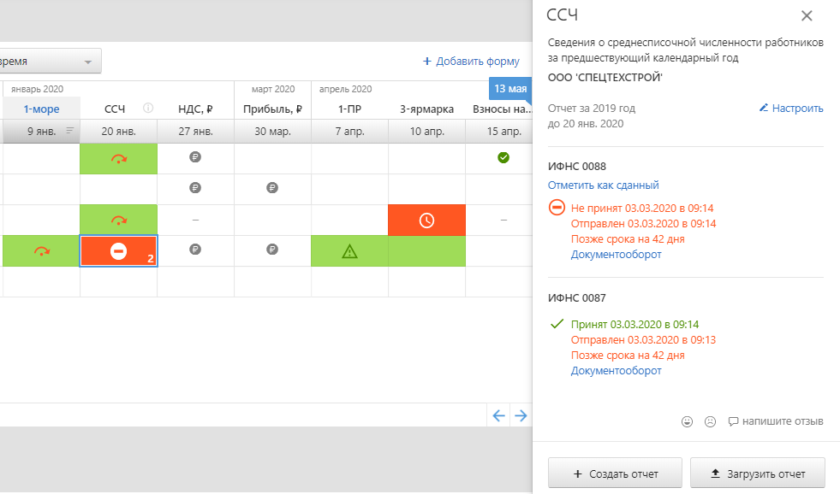840x494 pixels.
Task: Click the 13 мая date marker
Action: coord(510,89)
